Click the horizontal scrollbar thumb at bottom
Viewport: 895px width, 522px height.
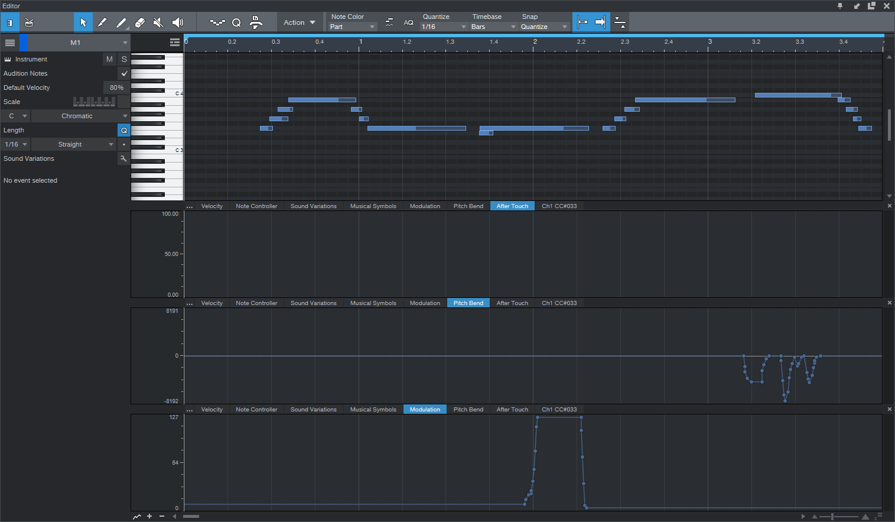click(x=191, y=516)
